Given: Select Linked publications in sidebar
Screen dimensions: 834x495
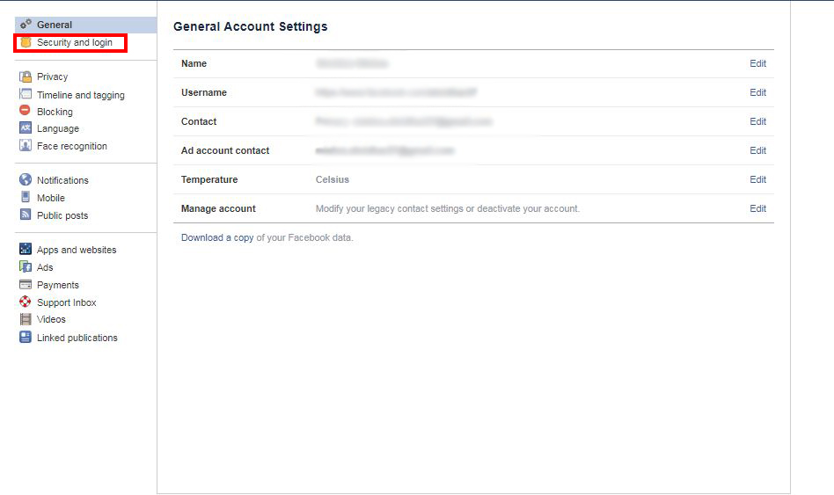Looking at the screenshot, I should [x=77, y=338].
